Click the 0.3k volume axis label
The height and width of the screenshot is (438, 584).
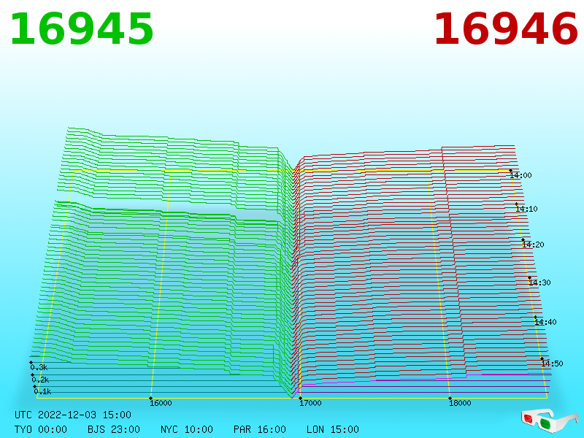pos(39,367)
